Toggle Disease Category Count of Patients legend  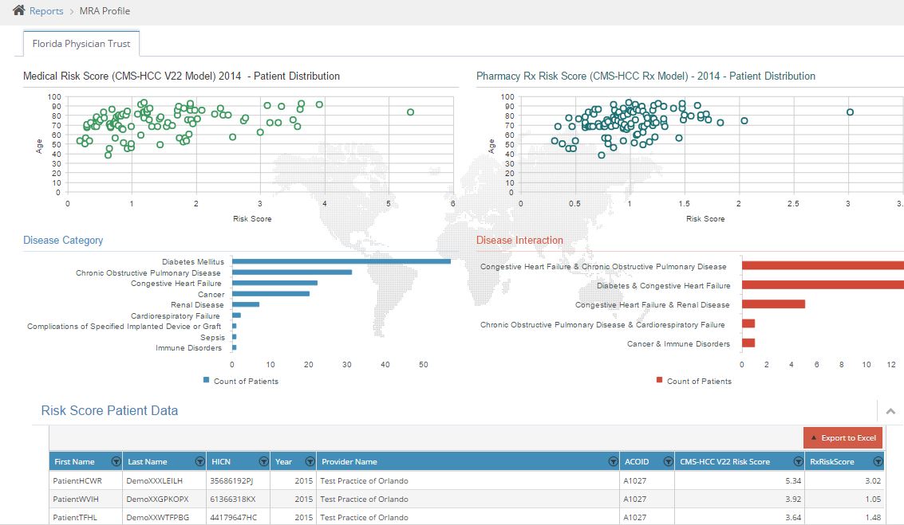click(x=240, y=381)
